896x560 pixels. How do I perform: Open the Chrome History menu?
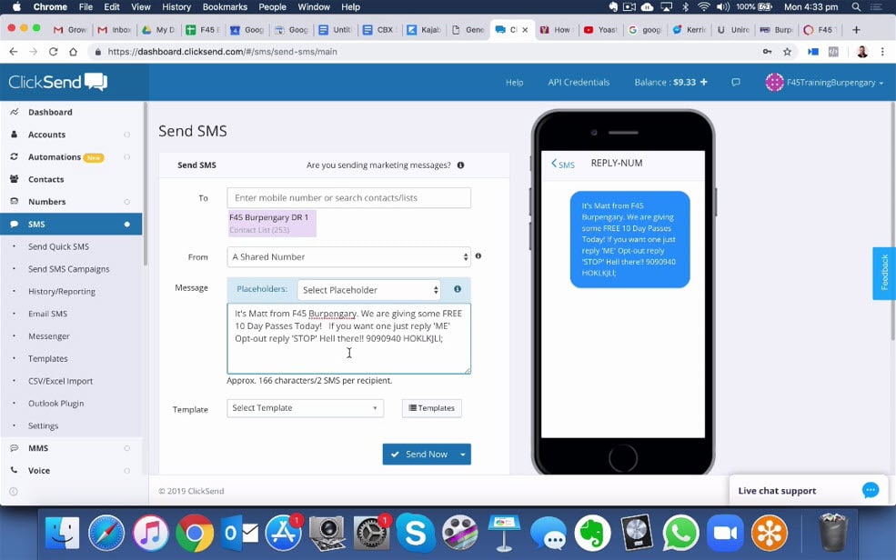176,7
